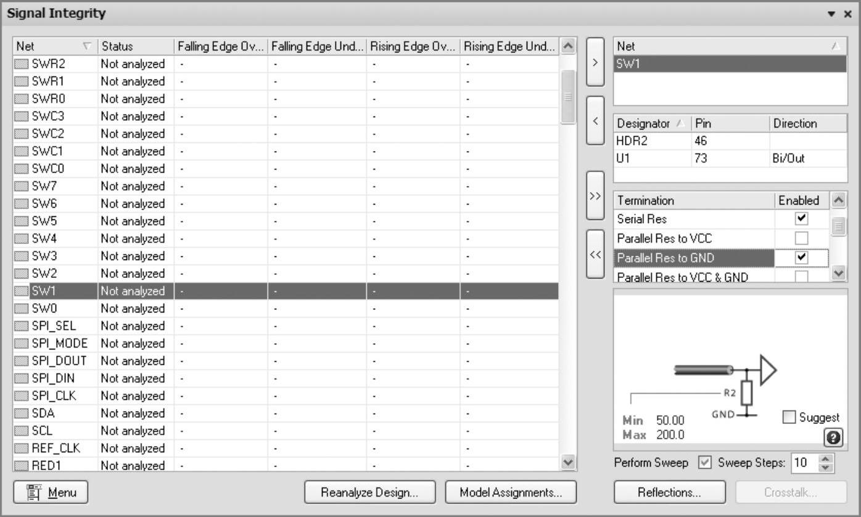The height and width of the screenshot is (517, 861).
Task: Sort by the Net column header
Action: [56, 46]
